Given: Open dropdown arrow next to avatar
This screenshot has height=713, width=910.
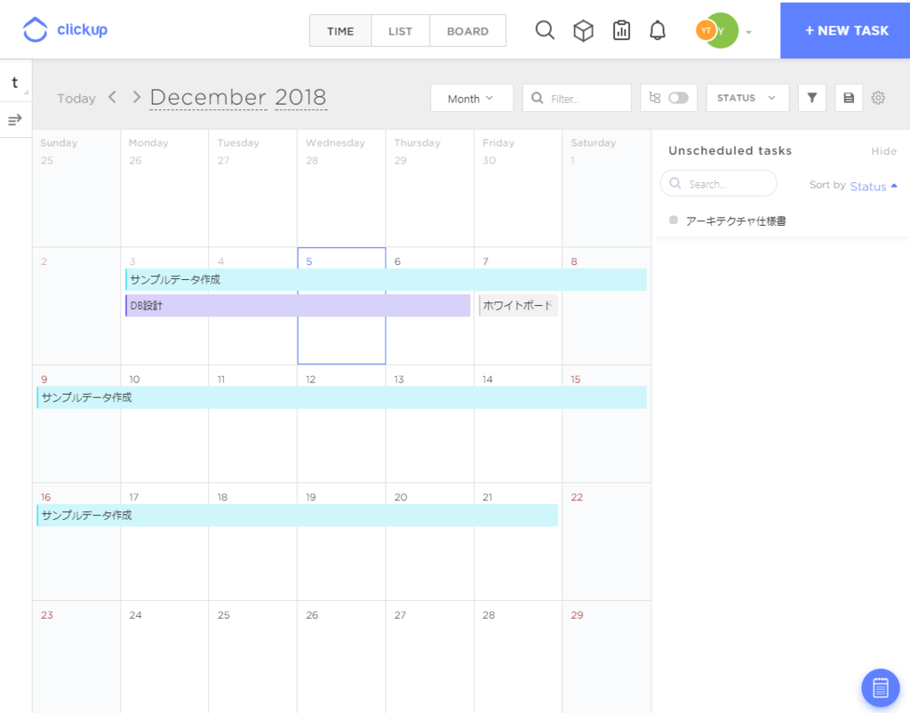Looking at the screenshot, I should tap(748, 32).
